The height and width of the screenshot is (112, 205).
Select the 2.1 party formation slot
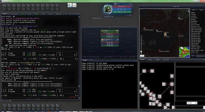pyautogui.click(x=91, y=43)
